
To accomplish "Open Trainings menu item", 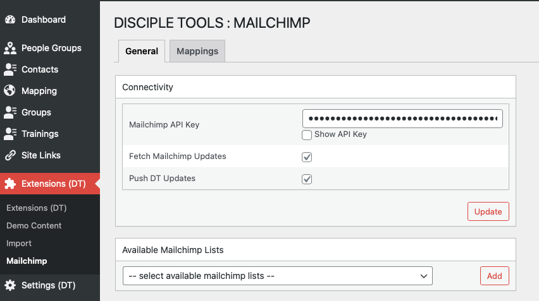I will [x=50, y=134].
